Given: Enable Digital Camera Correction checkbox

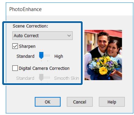Looking at the screenshot, I should pyautogui.click(x=15, y=68).
